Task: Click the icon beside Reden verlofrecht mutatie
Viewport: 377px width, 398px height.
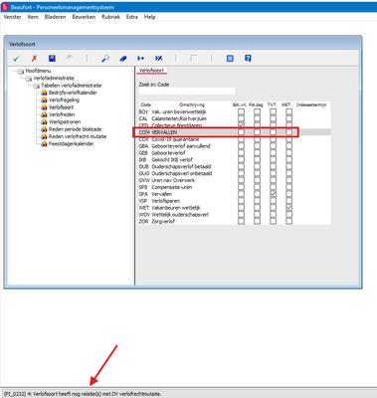Action: [x=44, y=136]
